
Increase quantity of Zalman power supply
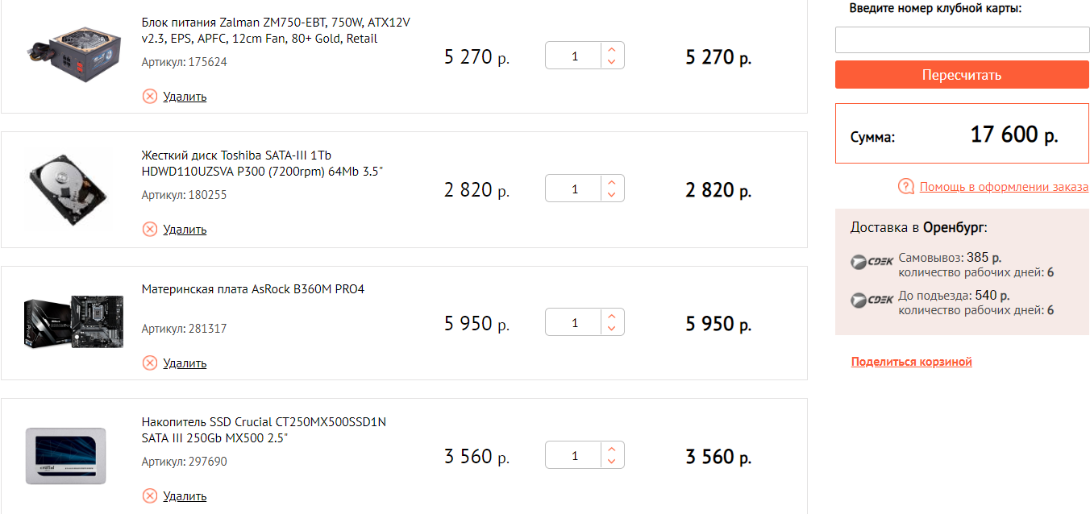[612, 50]
